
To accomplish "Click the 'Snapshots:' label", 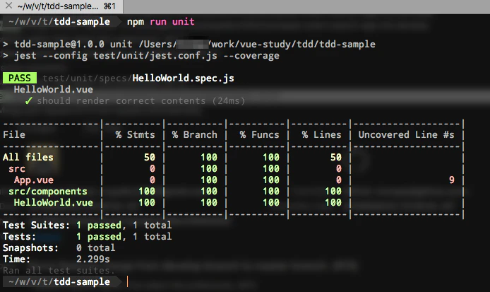I will [x=30, y=247].
